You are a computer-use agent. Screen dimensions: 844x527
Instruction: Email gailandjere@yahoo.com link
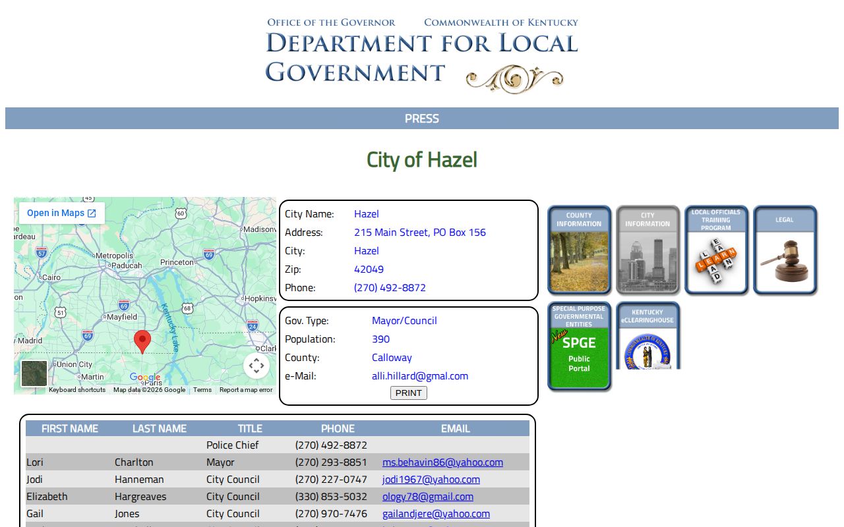click(x=436, y=514)
